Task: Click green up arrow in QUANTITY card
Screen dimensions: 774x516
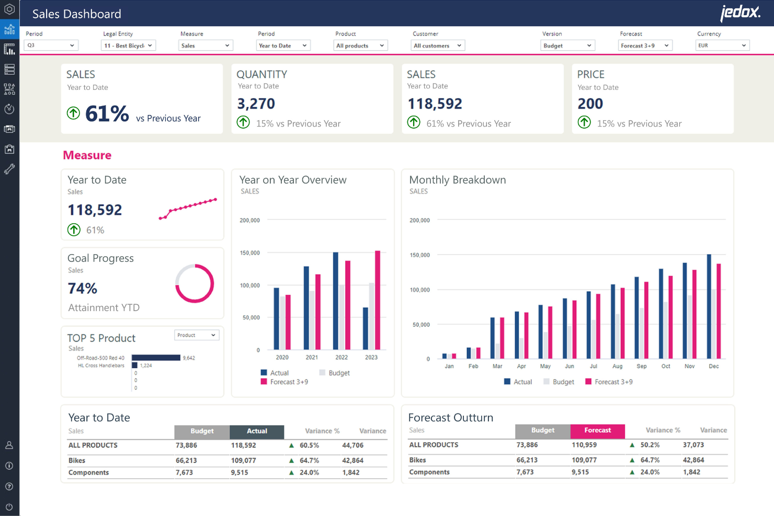Action: click(x=243, y=122)
